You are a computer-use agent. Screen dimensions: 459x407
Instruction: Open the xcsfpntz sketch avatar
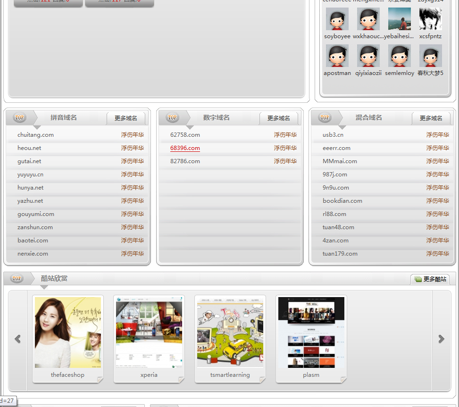click(x=430, y=19)
